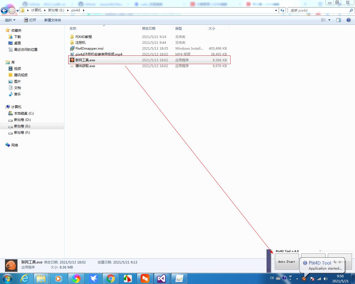The height and width of the screenshot is (284, 355).
Task: Open the 视频 library
Action: 17,69
